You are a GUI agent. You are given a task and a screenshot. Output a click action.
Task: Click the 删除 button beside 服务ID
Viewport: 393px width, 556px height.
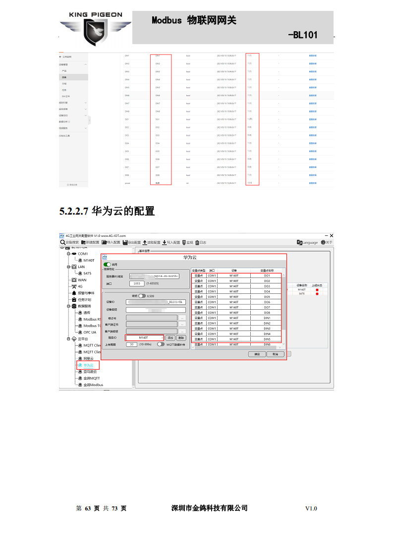point(181,338)
